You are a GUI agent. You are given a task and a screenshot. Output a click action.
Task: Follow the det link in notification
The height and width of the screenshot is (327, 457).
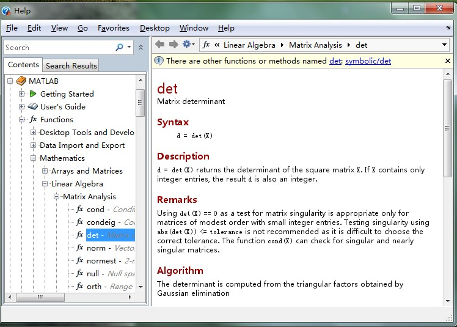[x=335, y=61]
